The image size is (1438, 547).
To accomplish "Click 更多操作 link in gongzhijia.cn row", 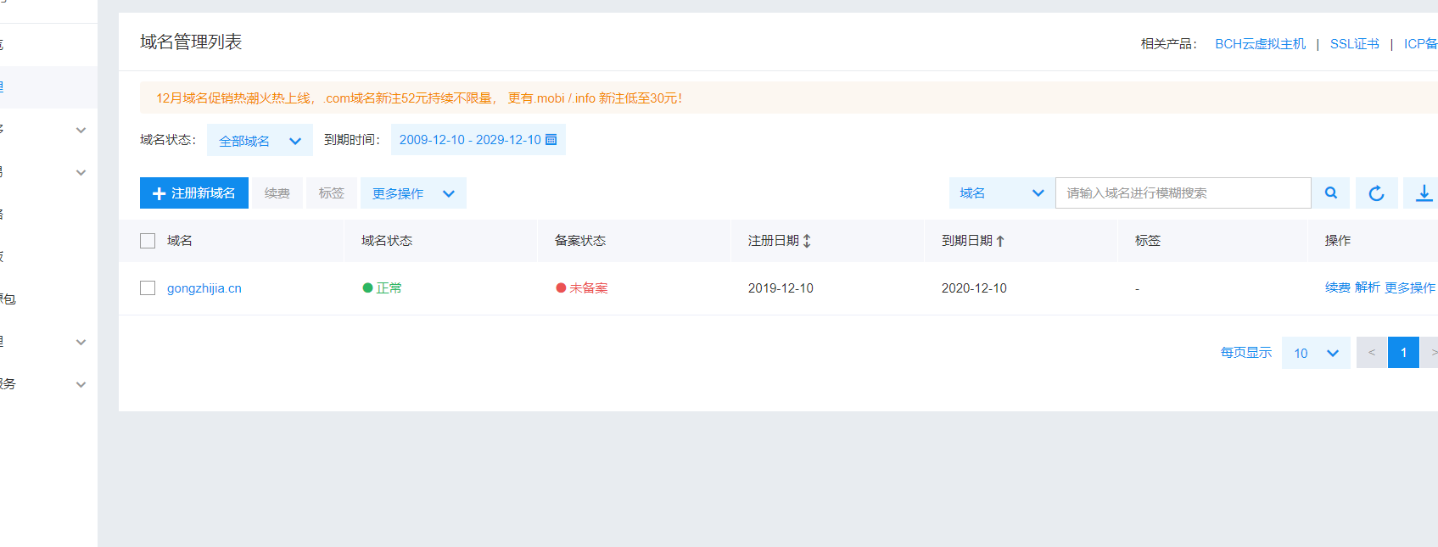I will pos(1410,288).
